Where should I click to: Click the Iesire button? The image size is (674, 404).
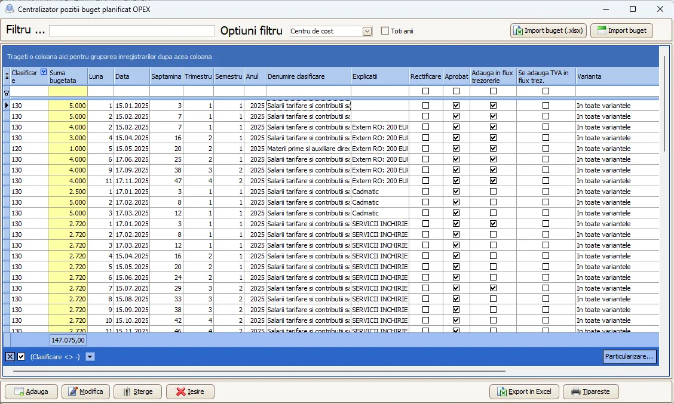pos(190,391)
